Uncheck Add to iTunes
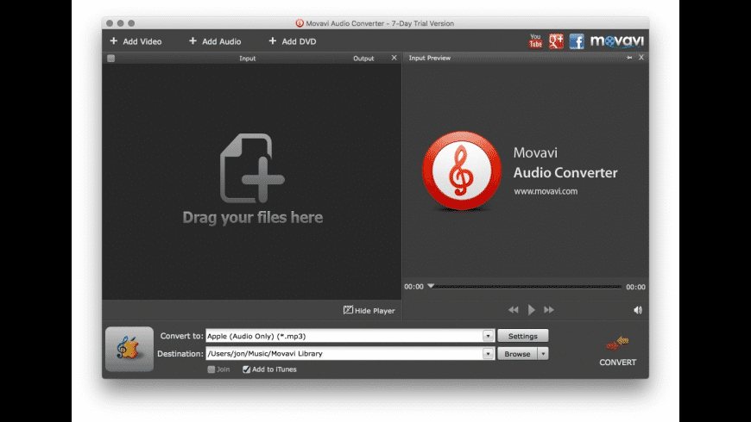This screenshot has height=422, width=751. click(247, 369)
